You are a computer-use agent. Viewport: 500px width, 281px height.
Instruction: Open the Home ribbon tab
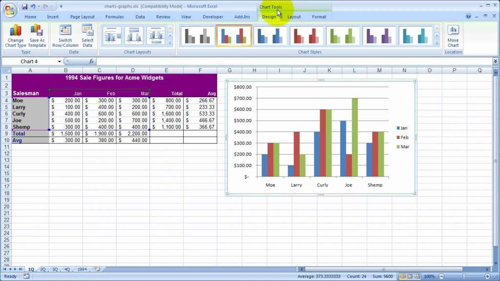30,17
